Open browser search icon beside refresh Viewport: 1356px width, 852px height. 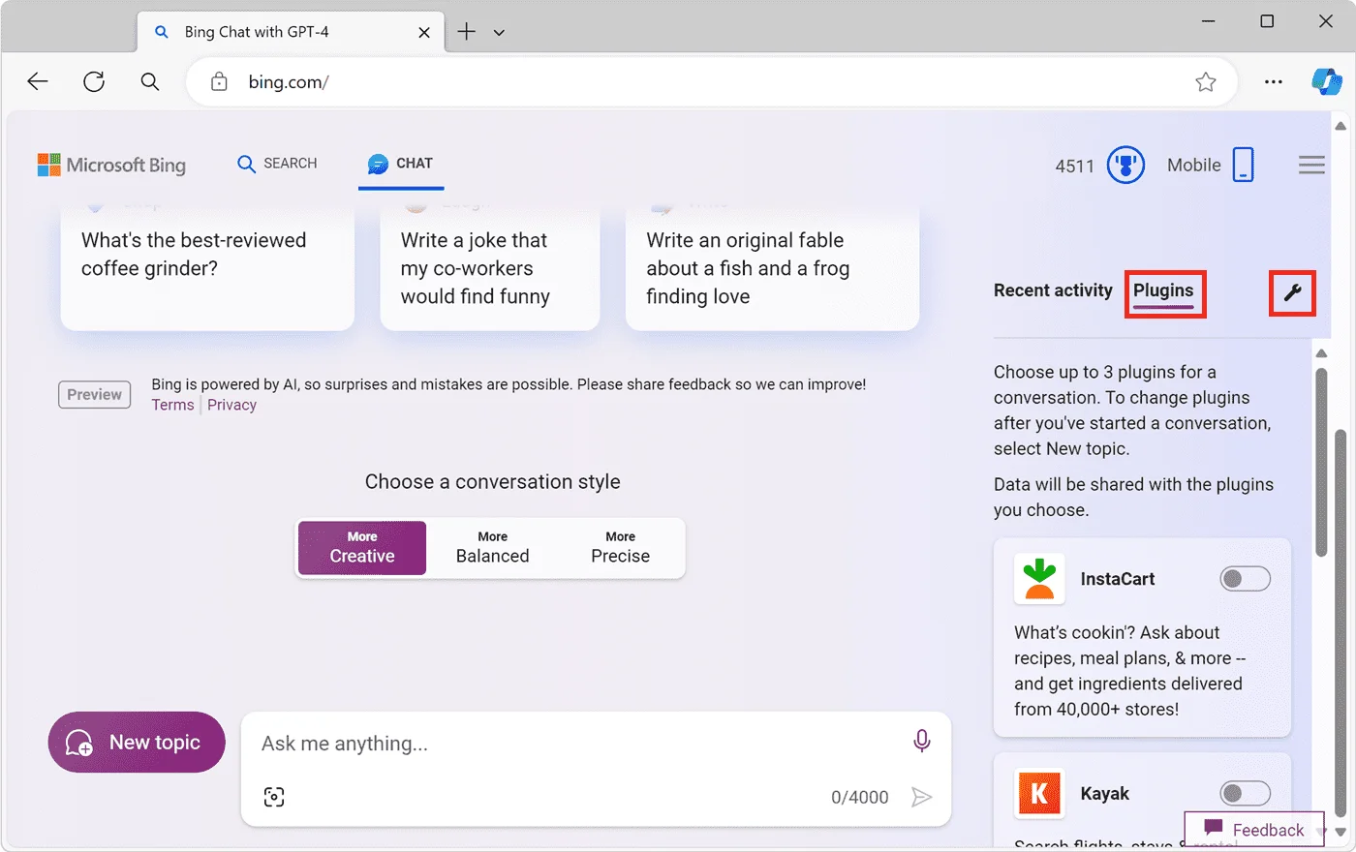pyautogui.click(x=150, y=82)
